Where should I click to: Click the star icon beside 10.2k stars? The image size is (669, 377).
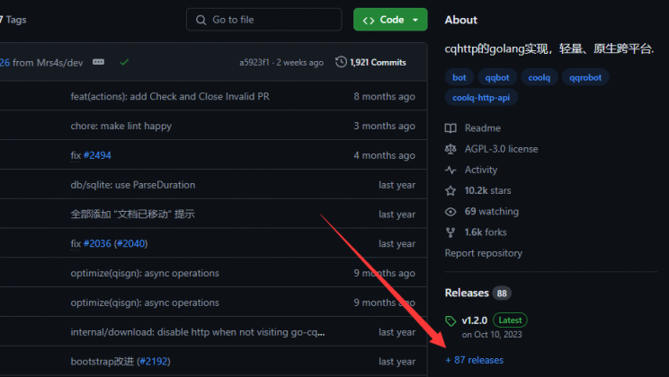(x=450, y=190)
